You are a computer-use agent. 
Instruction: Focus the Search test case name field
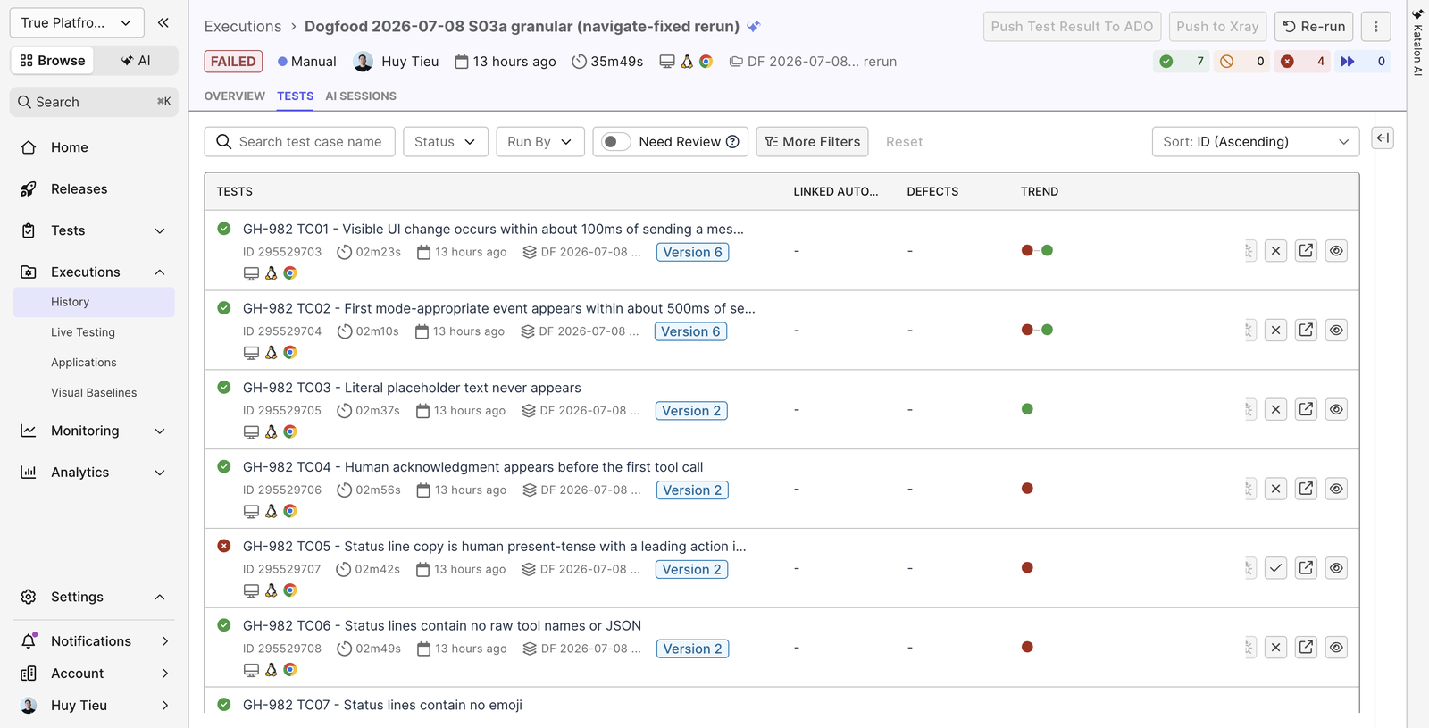point(300,142)
